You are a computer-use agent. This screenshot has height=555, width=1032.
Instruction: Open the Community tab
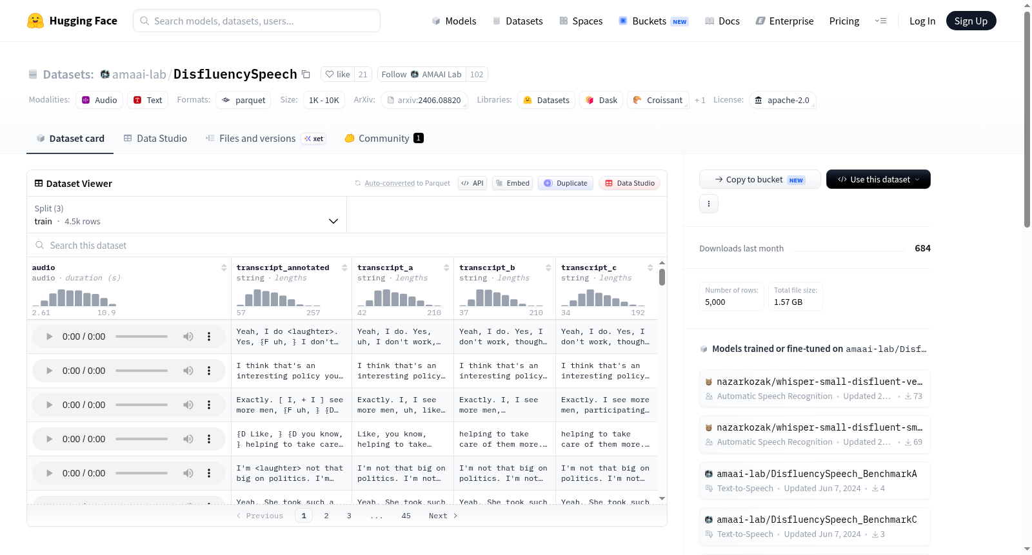[384, 138]
